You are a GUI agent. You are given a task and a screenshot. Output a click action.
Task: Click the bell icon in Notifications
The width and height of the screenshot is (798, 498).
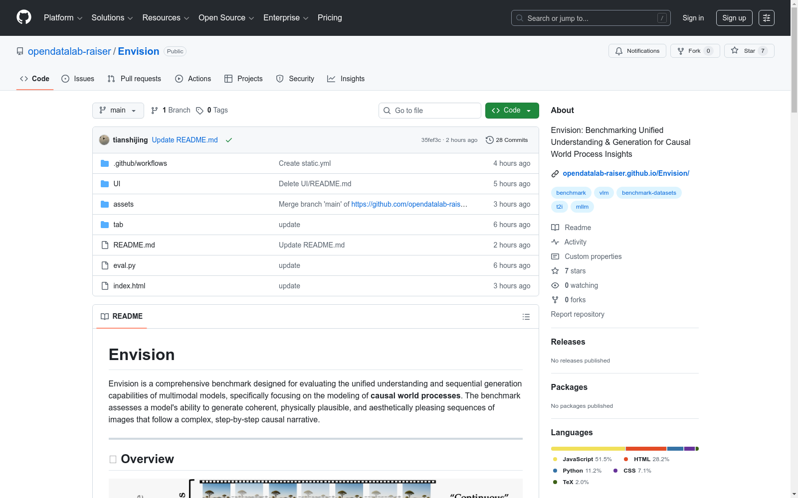[x=619, y=51]
